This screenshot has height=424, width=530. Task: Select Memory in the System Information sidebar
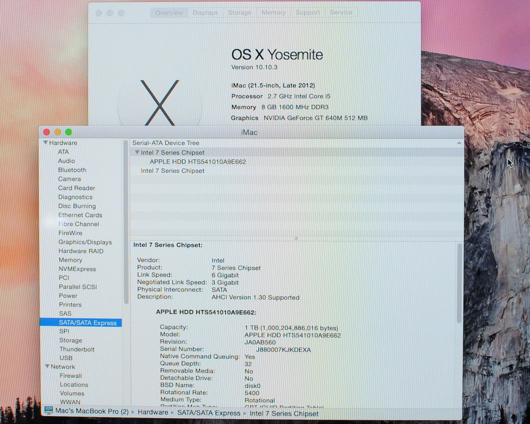(x=70, y=260)
